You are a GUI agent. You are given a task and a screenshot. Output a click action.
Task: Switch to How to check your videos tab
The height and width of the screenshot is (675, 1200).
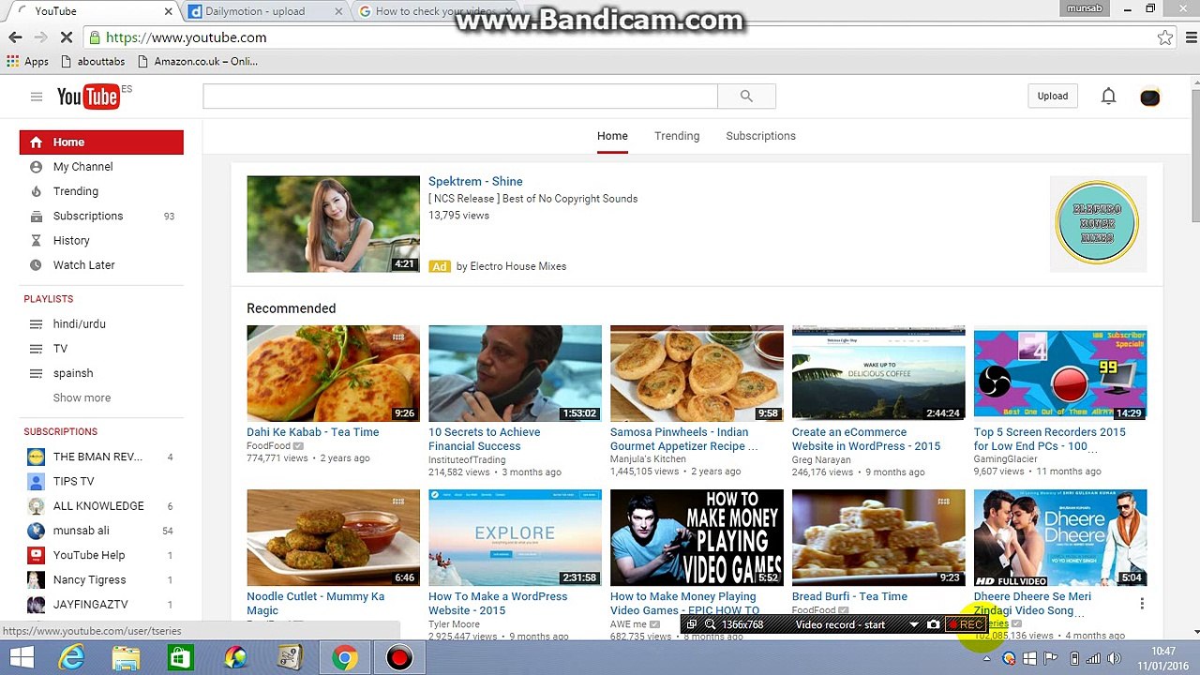436,11
